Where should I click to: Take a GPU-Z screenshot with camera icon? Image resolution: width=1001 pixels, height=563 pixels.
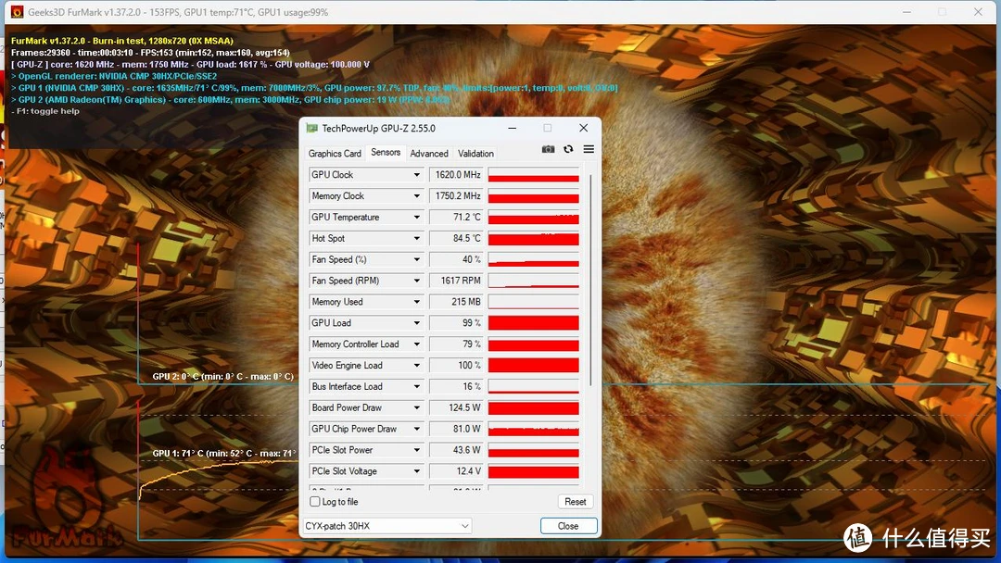click(x=548, y=149)
